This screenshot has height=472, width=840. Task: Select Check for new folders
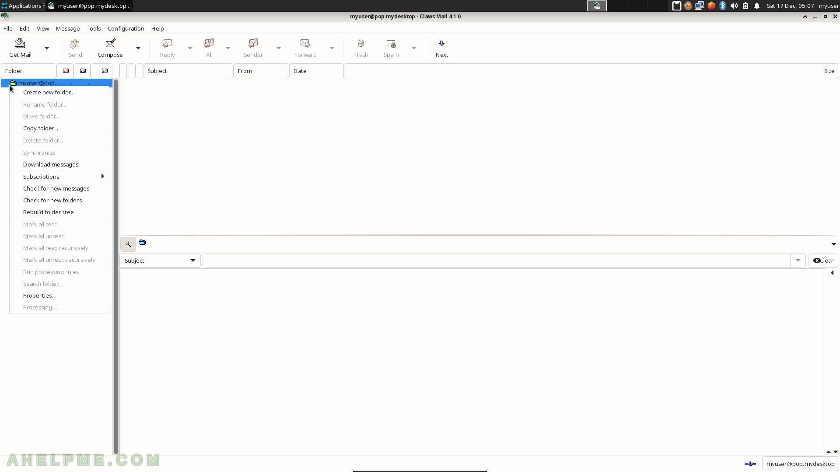pyautogui.click(x=59, y=200)
